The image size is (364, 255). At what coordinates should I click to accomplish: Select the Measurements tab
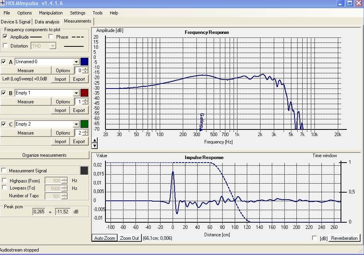[78, 21]
